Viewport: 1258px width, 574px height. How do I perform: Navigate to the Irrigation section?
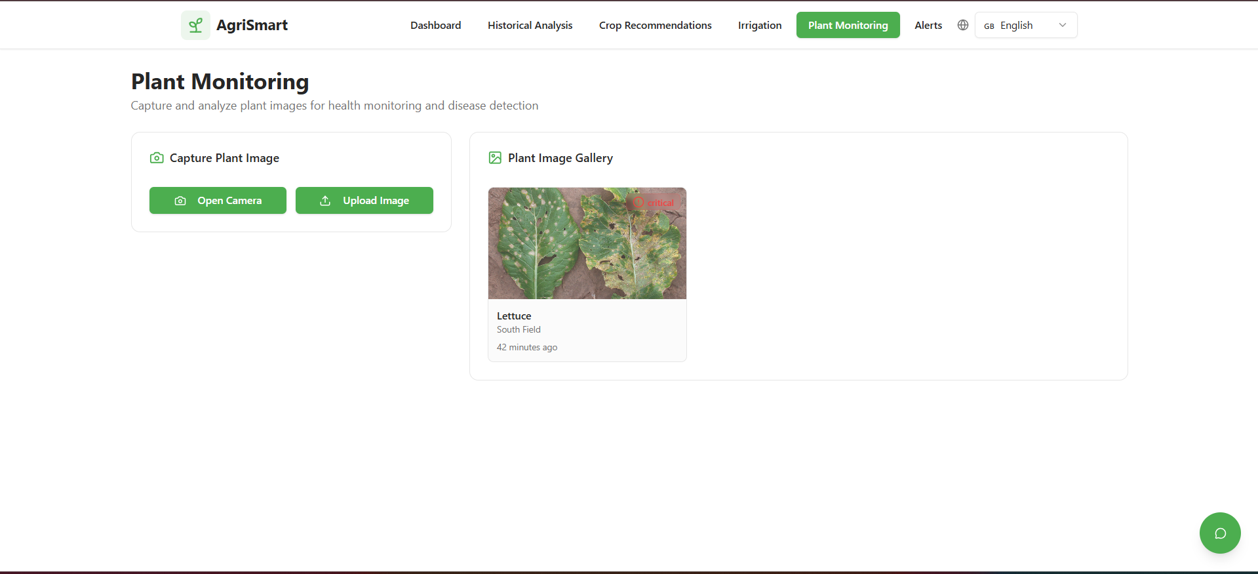pos(760,25)
